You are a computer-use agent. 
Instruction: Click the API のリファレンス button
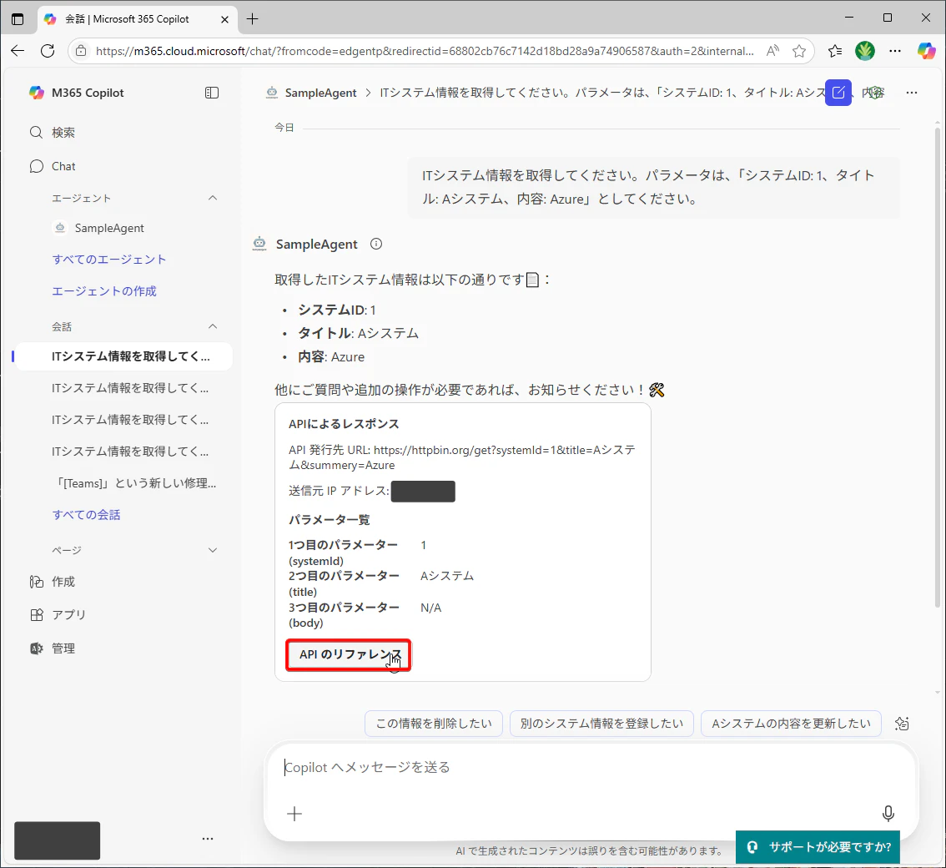coord(348,655)
